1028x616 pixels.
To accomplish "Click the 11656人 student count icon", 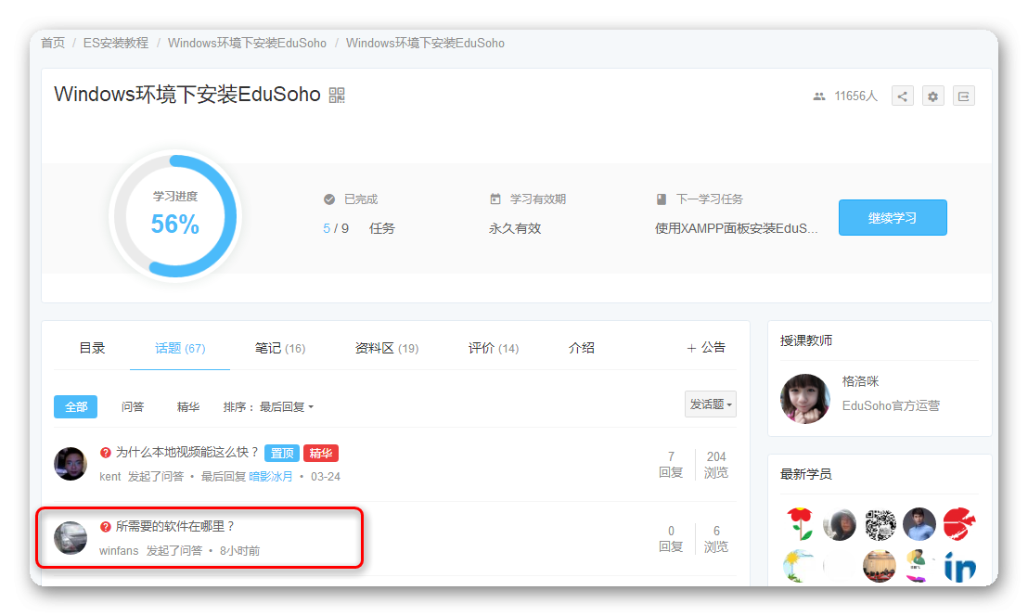I will [x=819, y=96].
